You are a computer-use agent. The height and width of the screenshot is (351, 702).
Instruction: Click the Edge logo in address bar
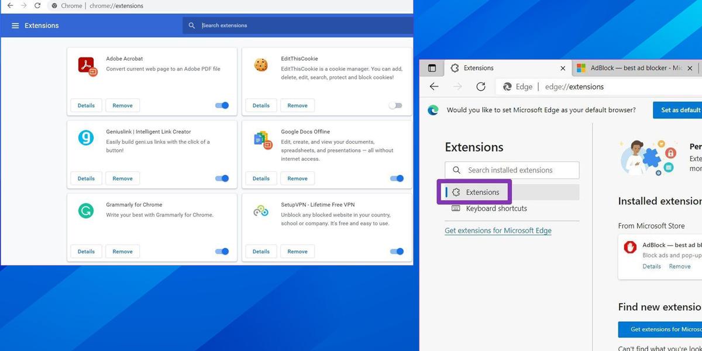point(508,87)
